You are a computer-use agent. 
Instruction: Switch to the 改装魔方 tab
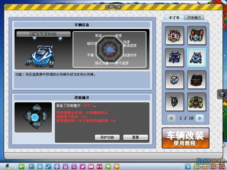194,18
